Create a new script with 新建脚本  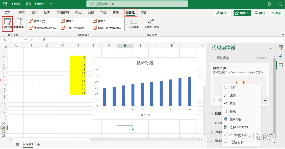19,24
